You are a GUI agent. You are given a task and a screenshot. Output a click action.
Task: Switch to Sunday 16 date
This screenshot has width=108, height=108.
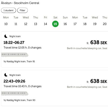click(65, 21)
